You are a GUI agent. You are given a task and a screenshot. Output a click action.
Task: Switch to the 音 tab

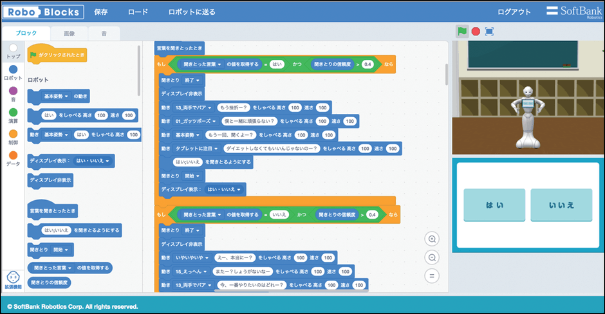103,33
